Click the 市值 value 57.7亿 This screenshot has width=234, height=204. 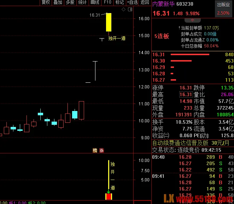pyautogui.click(x=226, y=101)
